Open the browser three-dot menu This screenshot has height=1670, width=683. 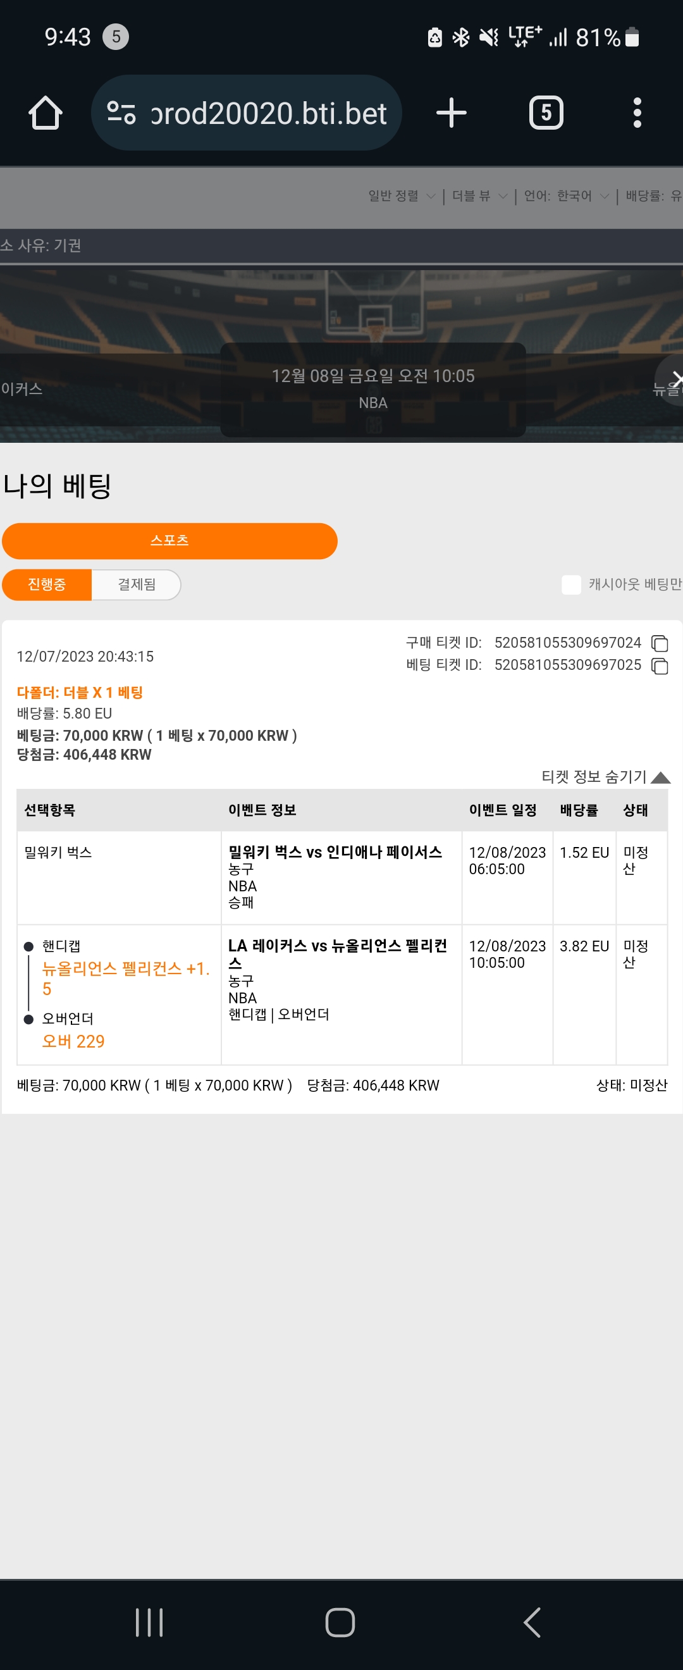pos(637,113)
